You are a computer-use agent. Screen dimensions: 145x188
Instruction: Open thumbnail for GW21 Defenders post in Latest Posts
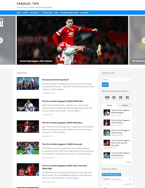tap(28, 126)
